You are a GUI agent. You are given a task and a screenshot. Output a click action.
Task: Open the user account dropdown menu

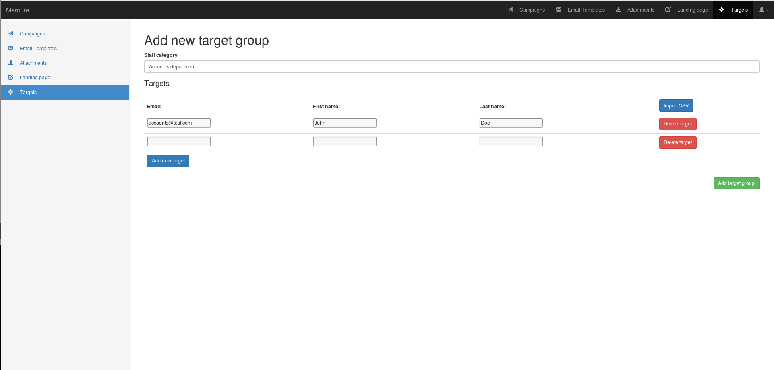pos(764,10)
